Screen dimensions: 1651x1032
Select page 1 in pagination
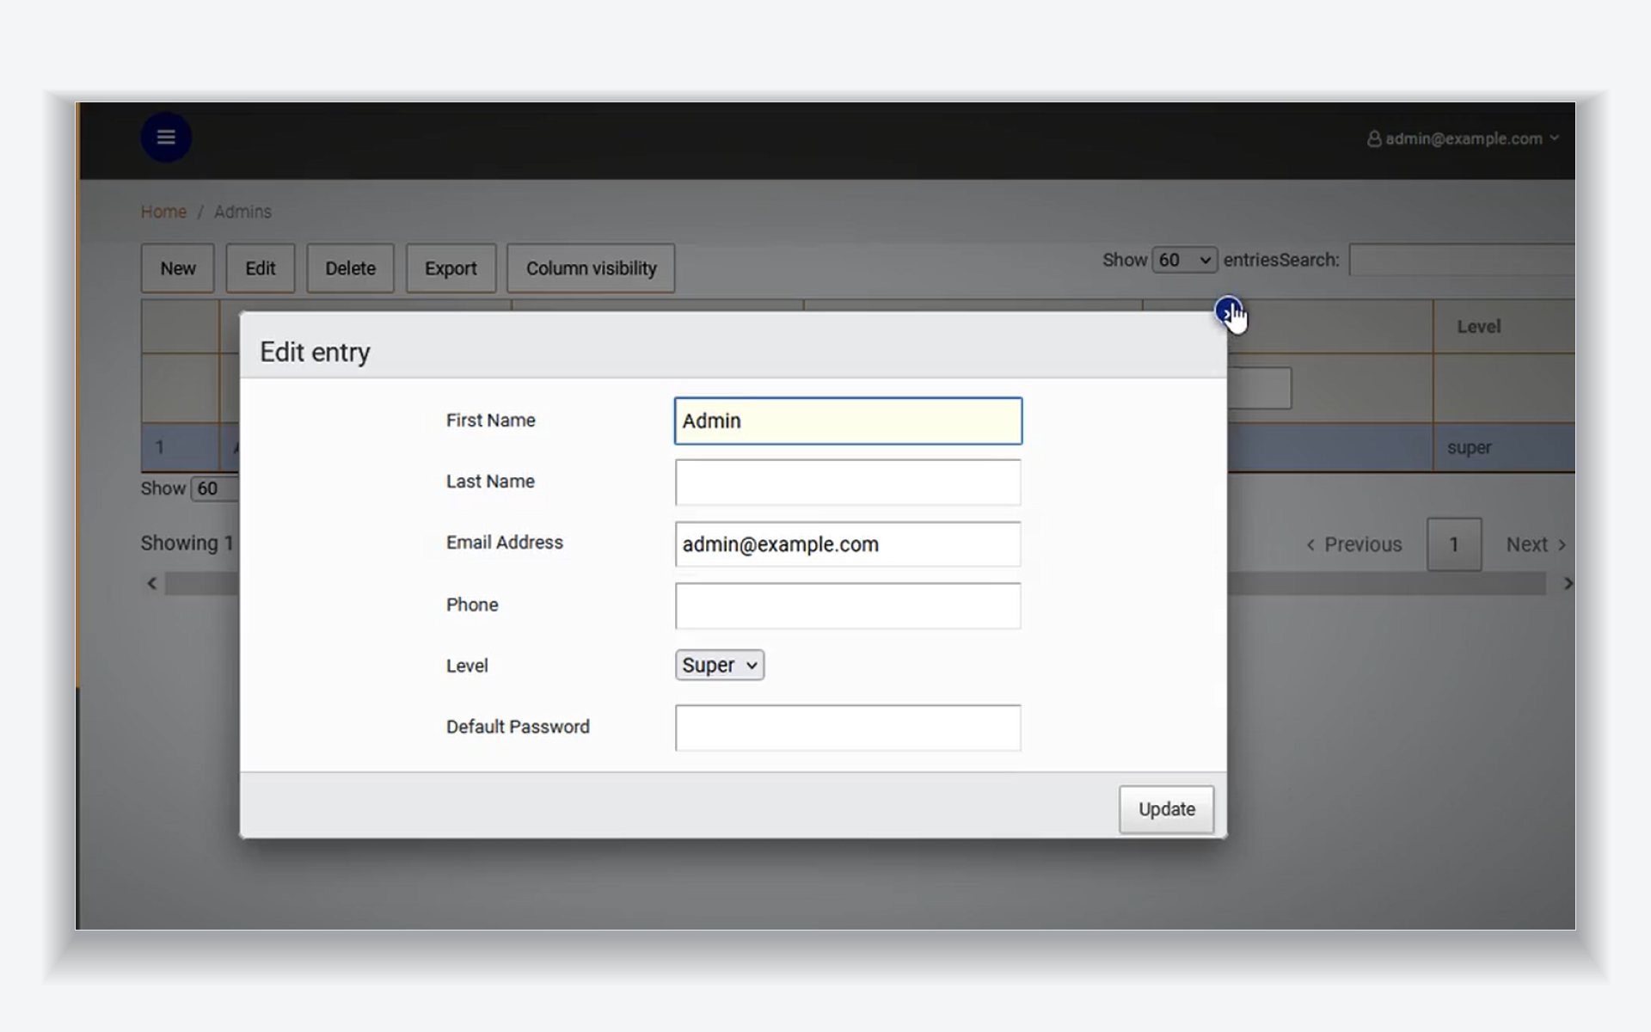(x=1454, y=544)
